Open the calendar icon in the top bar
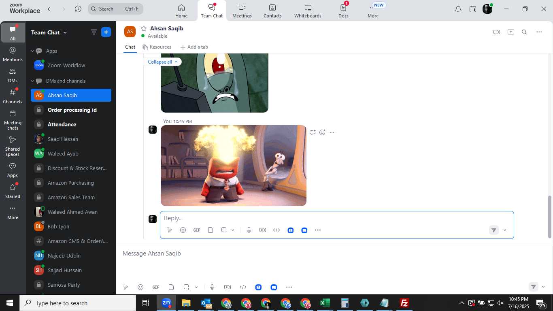 coord(473,9)
